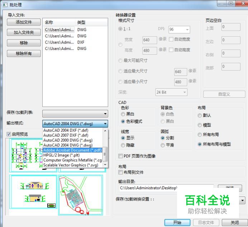Viewport: 248px width, 227px height.
Task: Select the 适应最小尺寸 radio button
Action: pos(120,82)
